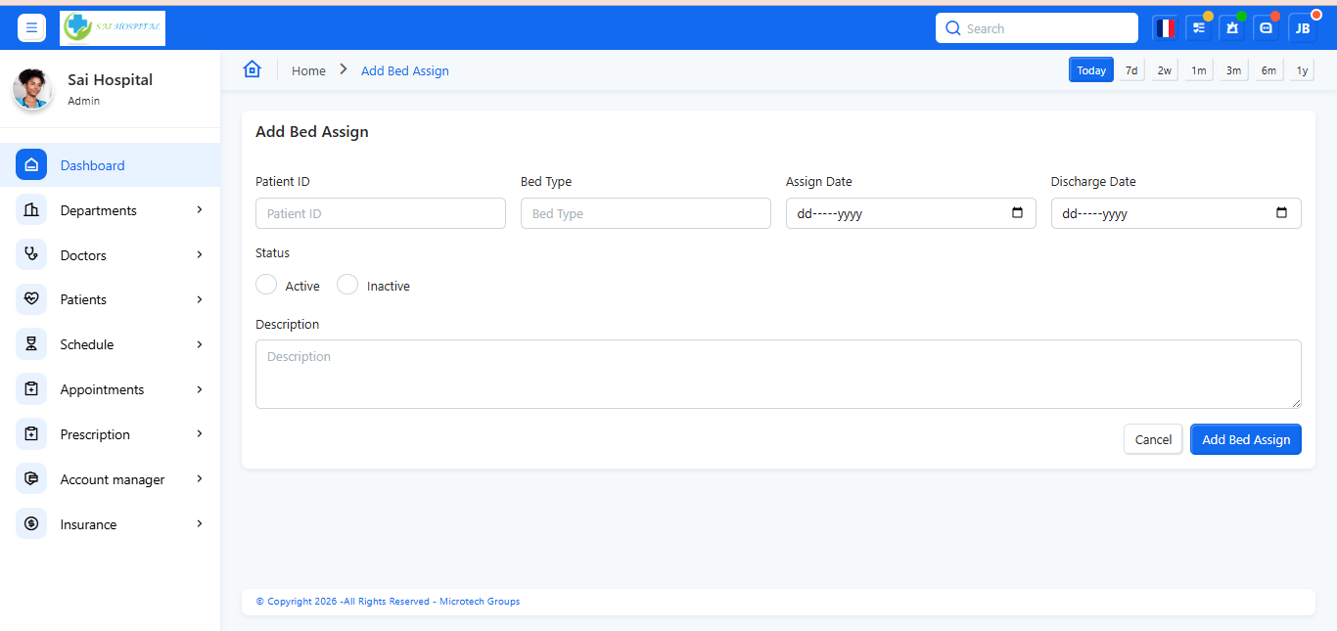The height and width of the screenshot is (631, 1337).
Task: Click into the Patient ID field
Action: point(380,213)
